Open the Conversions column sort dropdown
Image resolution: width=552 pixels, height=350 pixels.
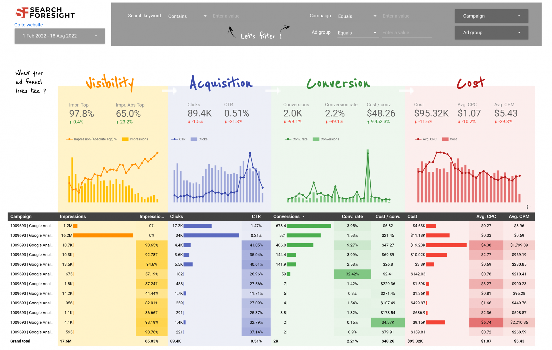303,216
